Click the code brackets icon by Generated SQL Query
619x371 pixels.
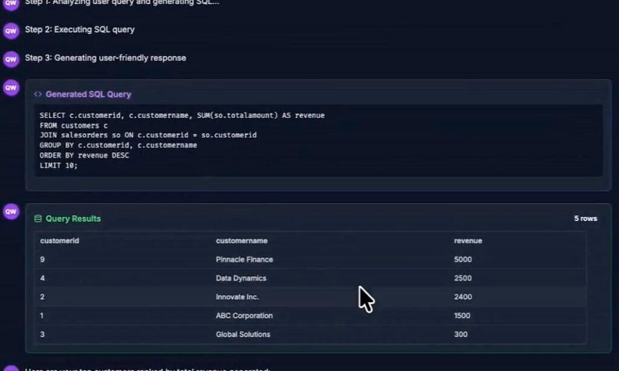point(37,94)
